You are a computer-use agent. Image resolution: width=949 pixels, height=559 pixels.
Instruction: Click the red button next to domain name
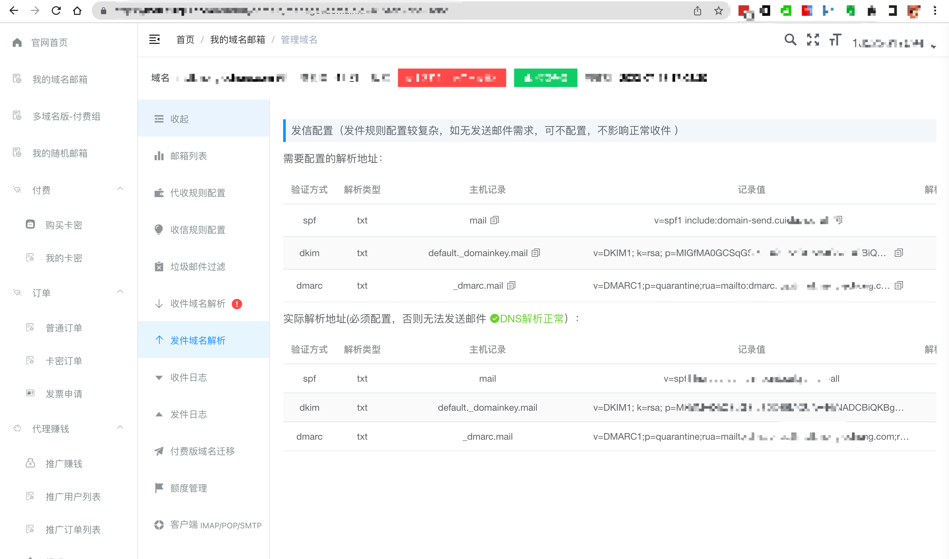point(452,77)
